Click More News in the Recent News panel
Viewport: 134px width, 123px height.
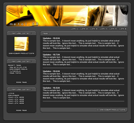coord(21,82)
